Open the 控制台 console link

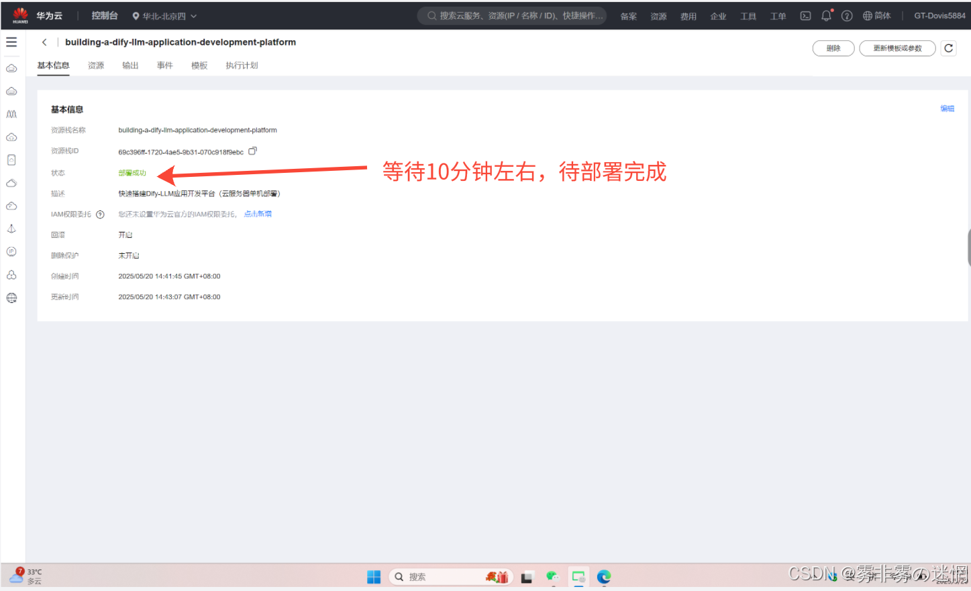click(x=105, y=15)
